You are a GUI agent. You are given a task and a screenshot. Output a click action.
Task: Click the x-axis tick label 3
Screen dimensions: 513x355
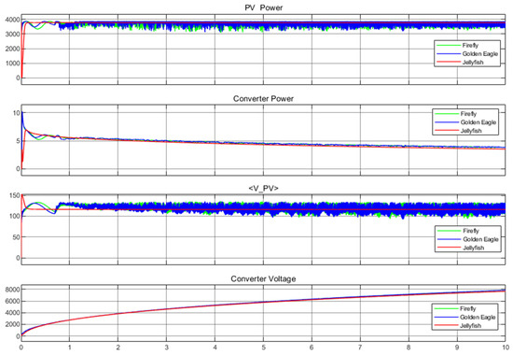point(167,348)
